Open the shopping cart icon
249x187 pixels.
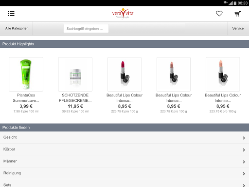tap(238, 14)
